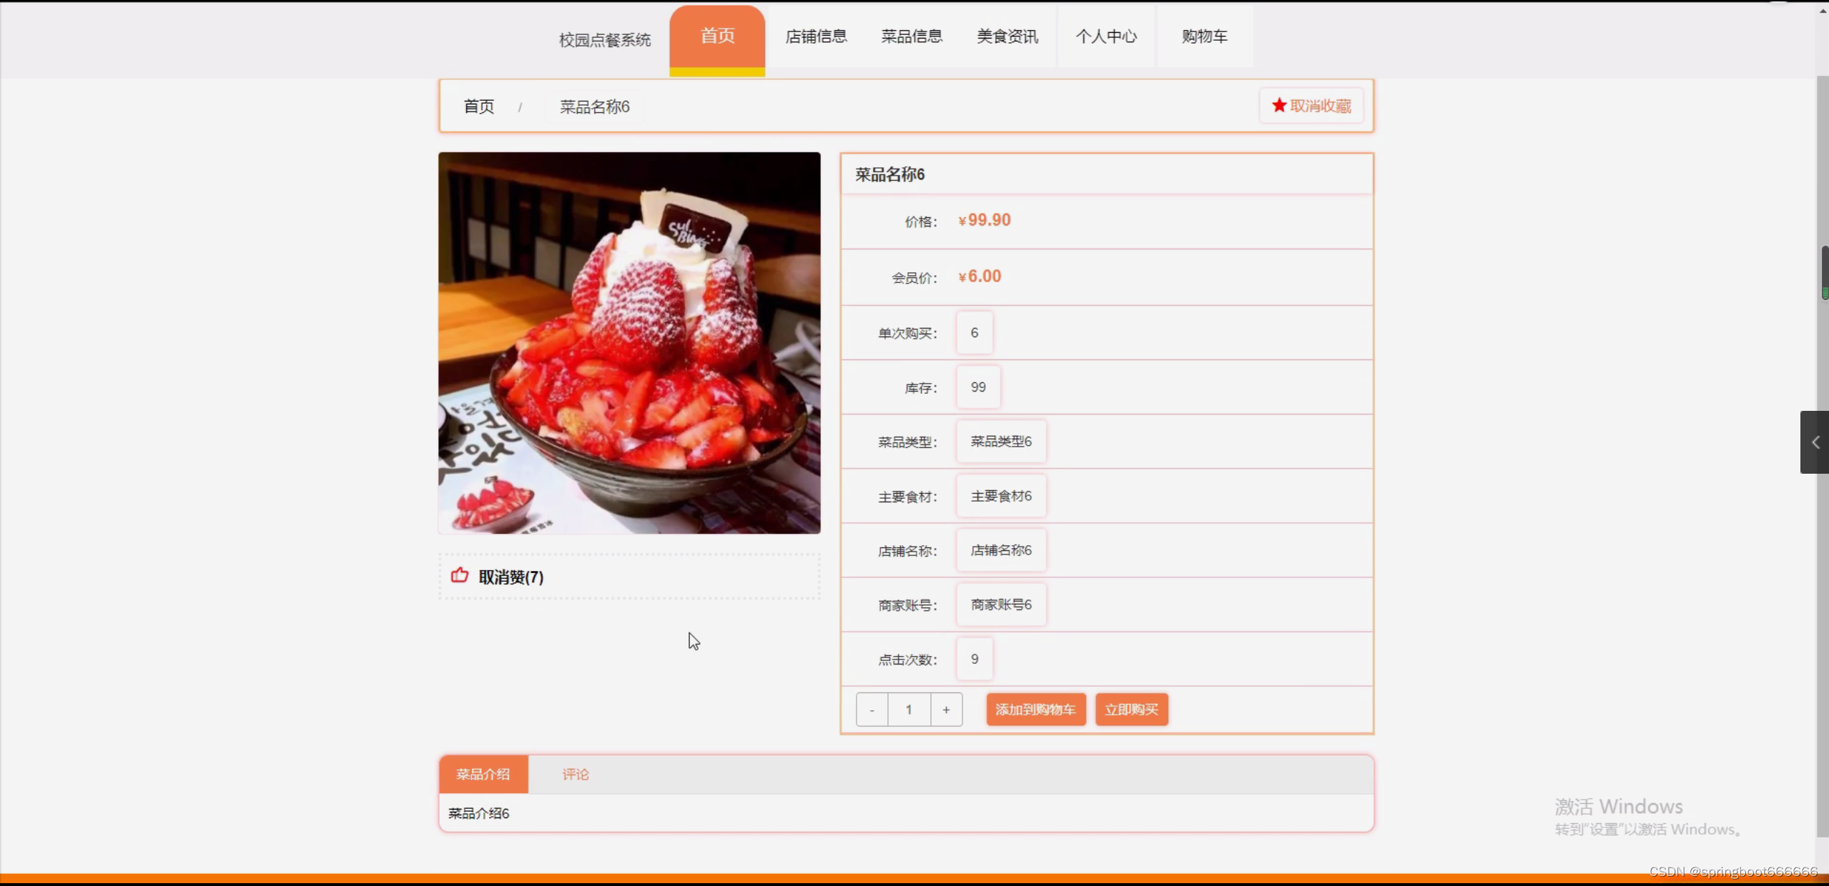This screenshot has width=1829, height=886.
Task: Open the 购物车 navigation item
Action: tap(1205, 36)
